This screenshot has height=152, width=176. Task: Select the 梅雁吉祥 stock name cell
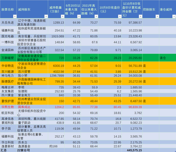pos(8,87)
